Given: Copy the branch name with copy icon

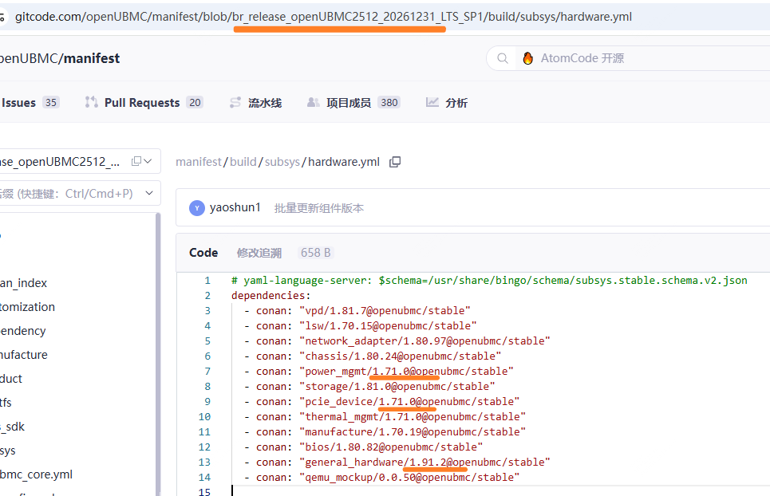Looking at the screenshot, I should (x=136, y=161).
